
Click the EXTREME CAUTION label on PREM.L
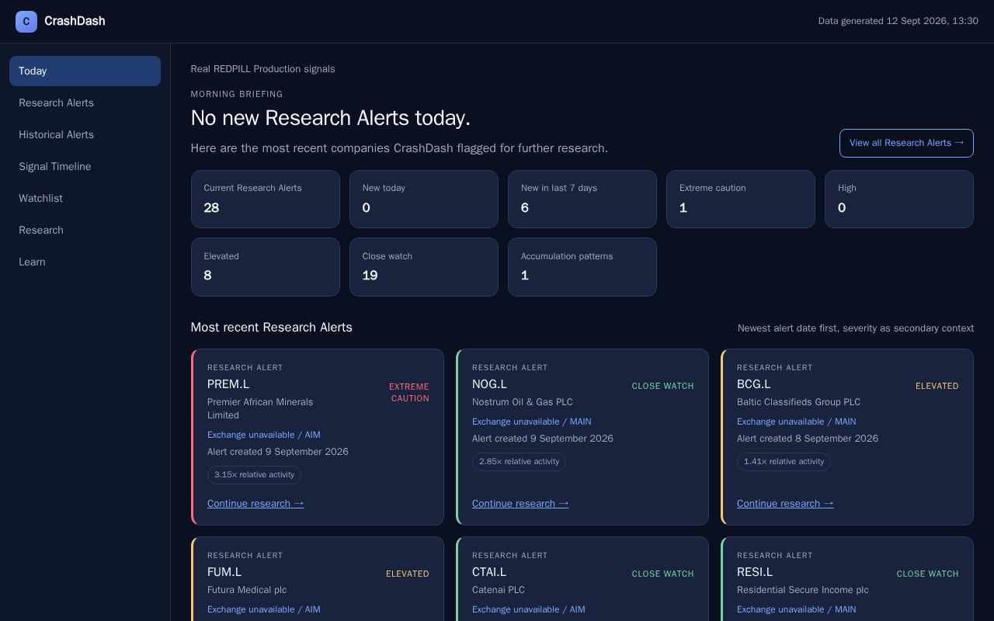coord(409,392)
